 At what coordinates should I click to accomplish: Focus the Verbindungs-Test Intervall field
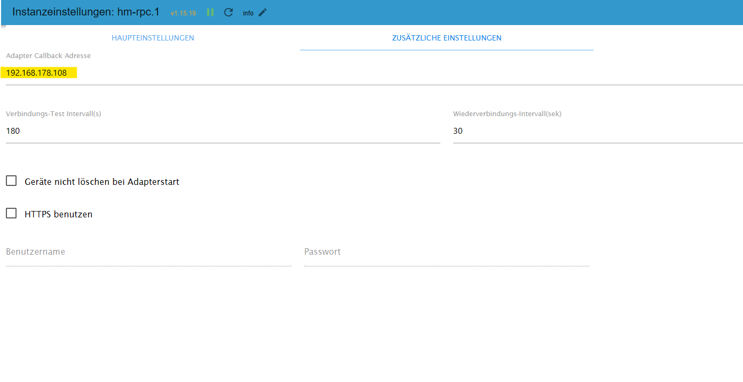pos(223,132)
